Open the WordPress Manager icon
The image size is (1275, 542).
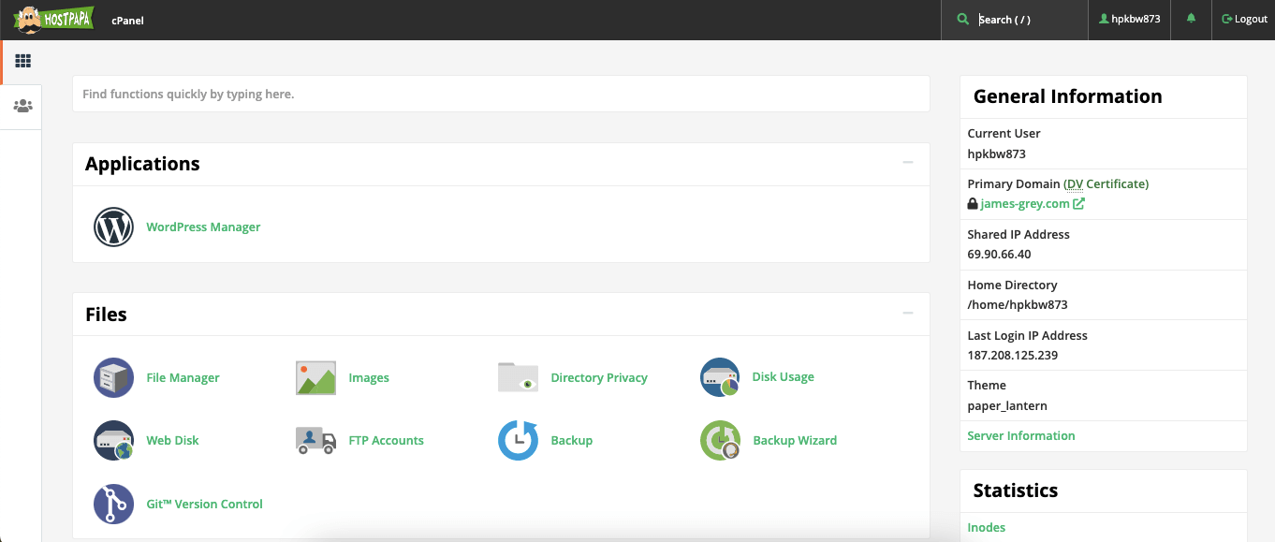click(113, 226)
